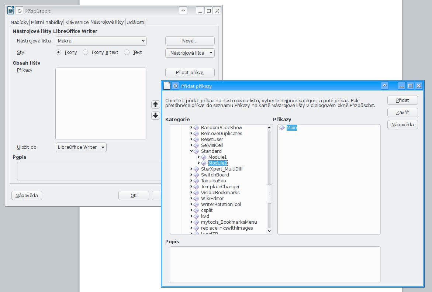The height and width of the screenshot is (292, 432).
Task: Click the Přidat button in Přidat příkazy
Action: [x=402, y=100]
